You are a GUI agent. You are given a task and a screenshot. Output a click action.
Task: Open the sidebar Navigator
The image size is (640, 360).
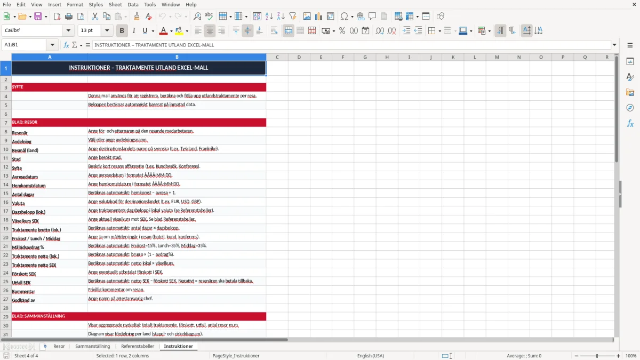pos(630,108)
